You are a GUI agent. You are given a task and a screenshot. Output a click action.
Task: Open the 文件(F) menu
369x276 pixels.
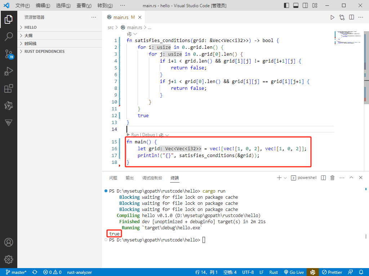click(23, 6)
